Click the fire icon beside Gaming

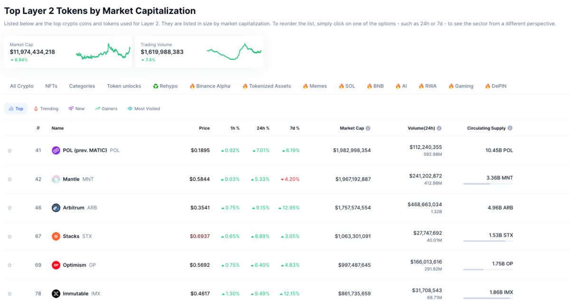(451, 86)
